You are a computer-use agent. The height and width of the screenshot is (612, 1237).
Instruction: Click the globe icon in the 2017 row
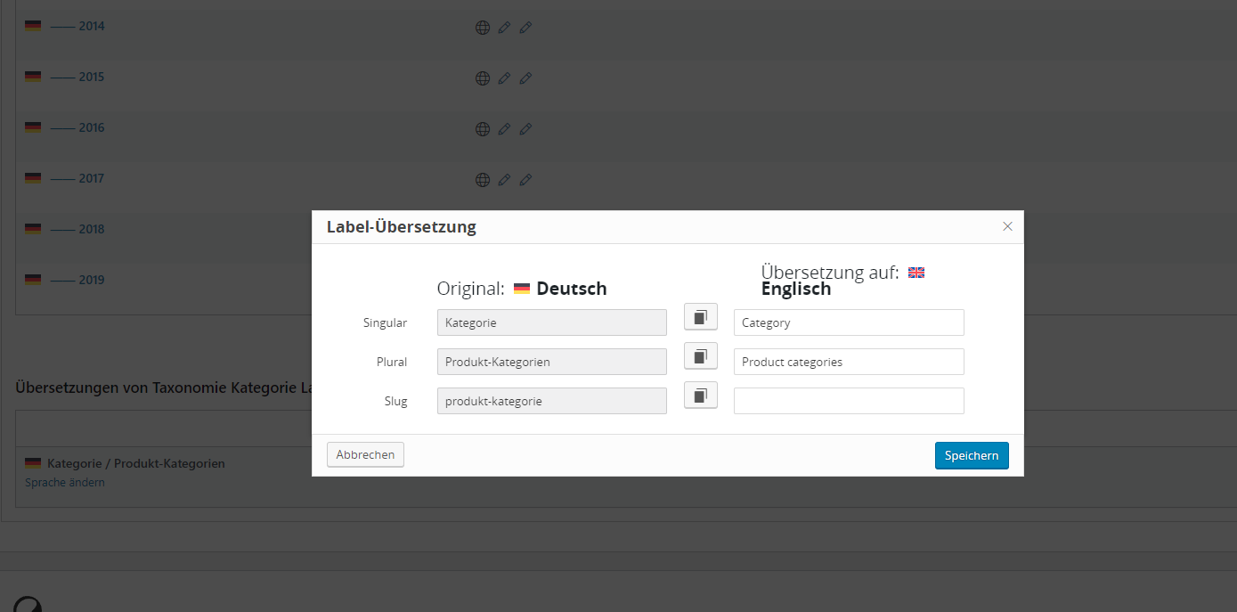click(x=483, y=180)
